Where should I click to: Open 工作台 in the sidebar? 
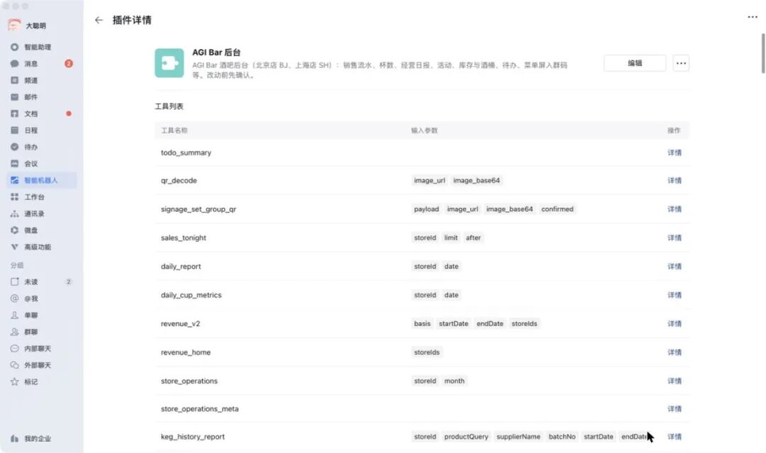coord(42,196)
